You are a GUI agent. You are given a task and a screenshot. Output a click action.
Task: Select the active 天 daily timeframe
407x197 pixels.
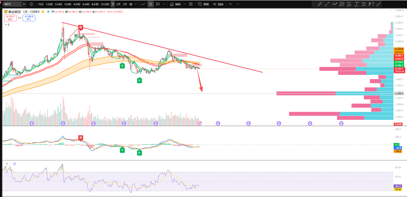coord(113,4)
